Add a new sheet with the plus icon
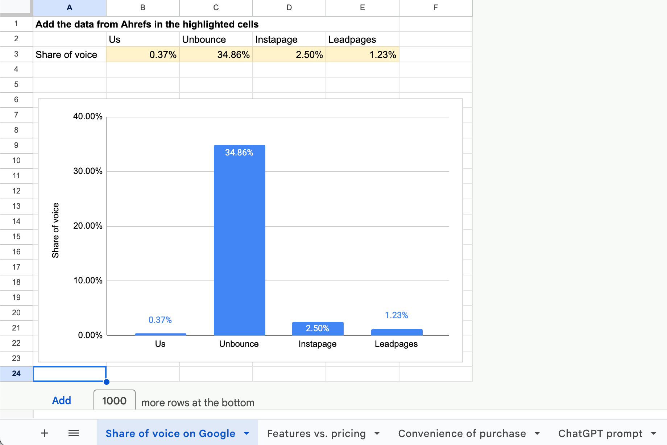667x445 pixels. tap(44, 433)
